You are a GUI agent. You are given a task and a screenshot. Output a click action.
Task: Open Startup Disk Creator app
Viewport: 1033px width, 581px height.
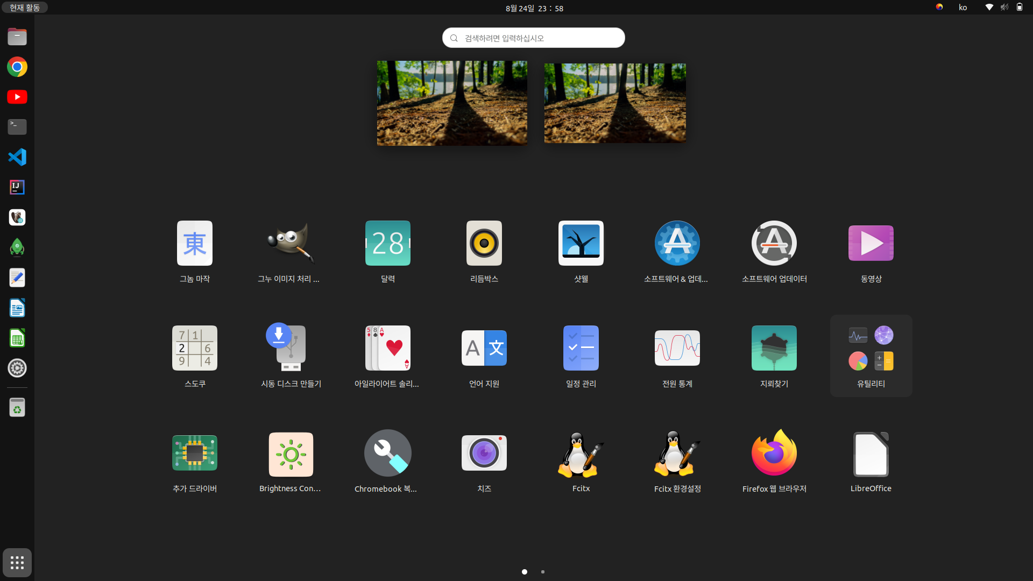tap(291, 348)
